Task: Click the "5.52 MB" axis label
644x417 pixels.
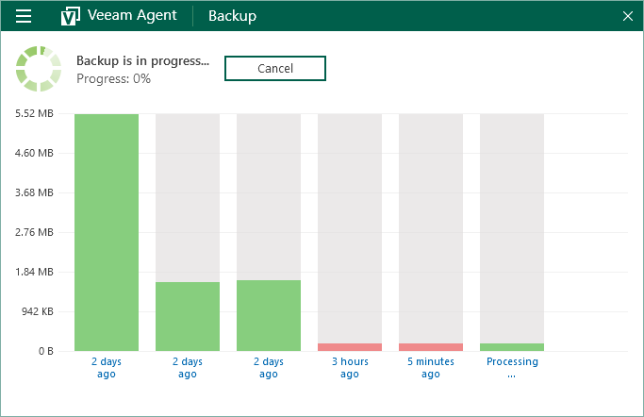Action: (35, 113)
